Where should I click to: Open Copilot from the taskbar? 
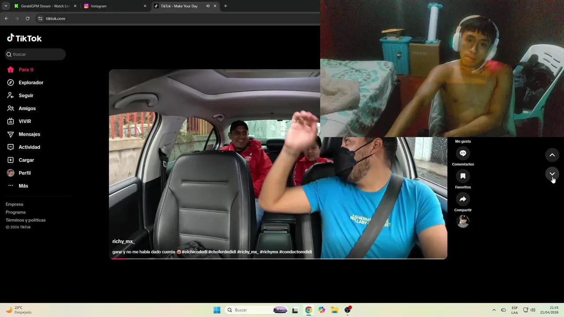[322, 310]
